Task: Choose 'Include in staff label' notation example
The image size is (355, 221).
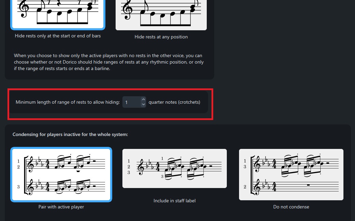Action: (x=174, y=168)
